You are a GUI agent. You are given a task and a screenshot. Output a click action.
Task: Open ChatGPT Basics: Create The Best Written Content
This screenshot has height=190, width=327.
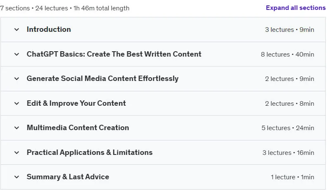tap(114, 54)
